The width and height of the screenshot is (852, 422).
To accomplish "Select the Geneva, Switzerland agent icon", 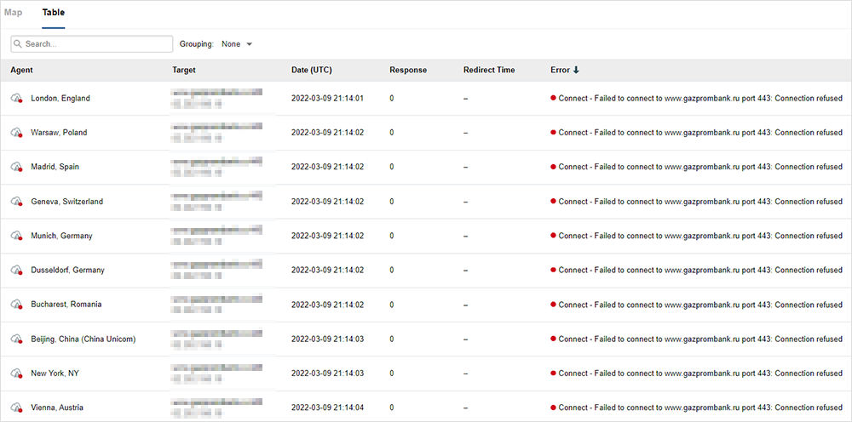I will point(16,202).
